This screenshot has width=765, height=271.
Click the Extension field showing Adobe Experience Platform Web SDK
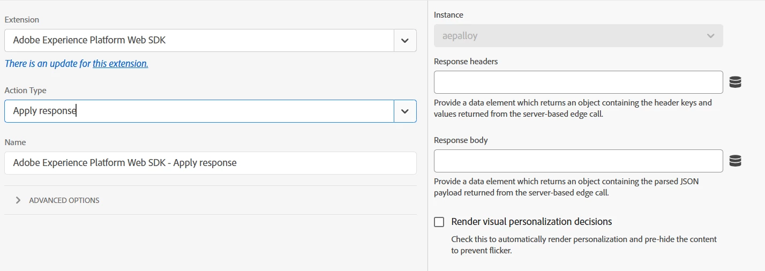coord(199,40)
